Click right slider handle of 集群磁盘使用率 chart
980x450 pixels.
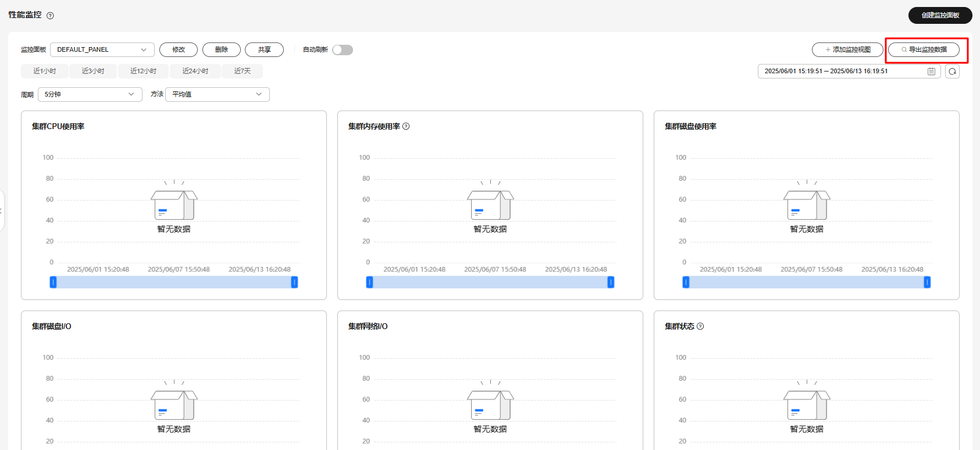pyautogui.click(x=927, y=282)
